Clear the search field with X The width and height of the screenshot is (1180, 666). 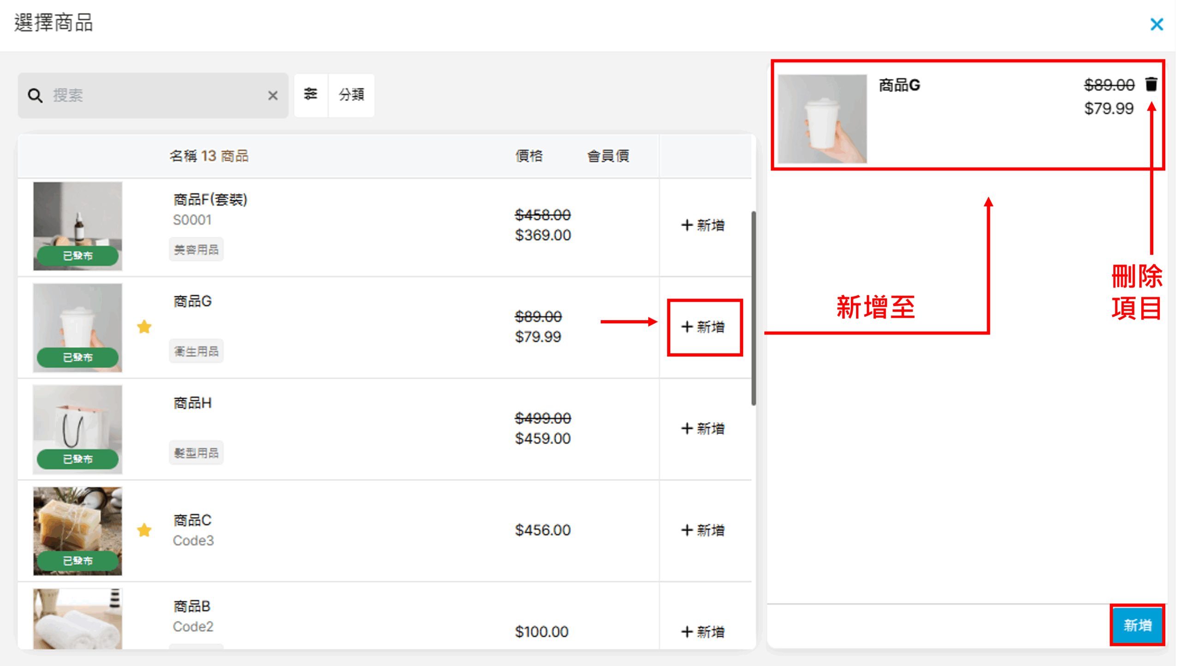(x=273, y=95)
